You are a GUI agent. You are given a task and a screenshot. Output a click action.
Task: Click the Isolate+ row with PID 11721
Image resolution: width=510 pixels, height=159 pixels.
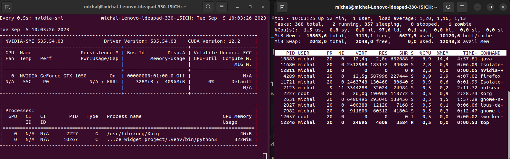tap(390, 82)
